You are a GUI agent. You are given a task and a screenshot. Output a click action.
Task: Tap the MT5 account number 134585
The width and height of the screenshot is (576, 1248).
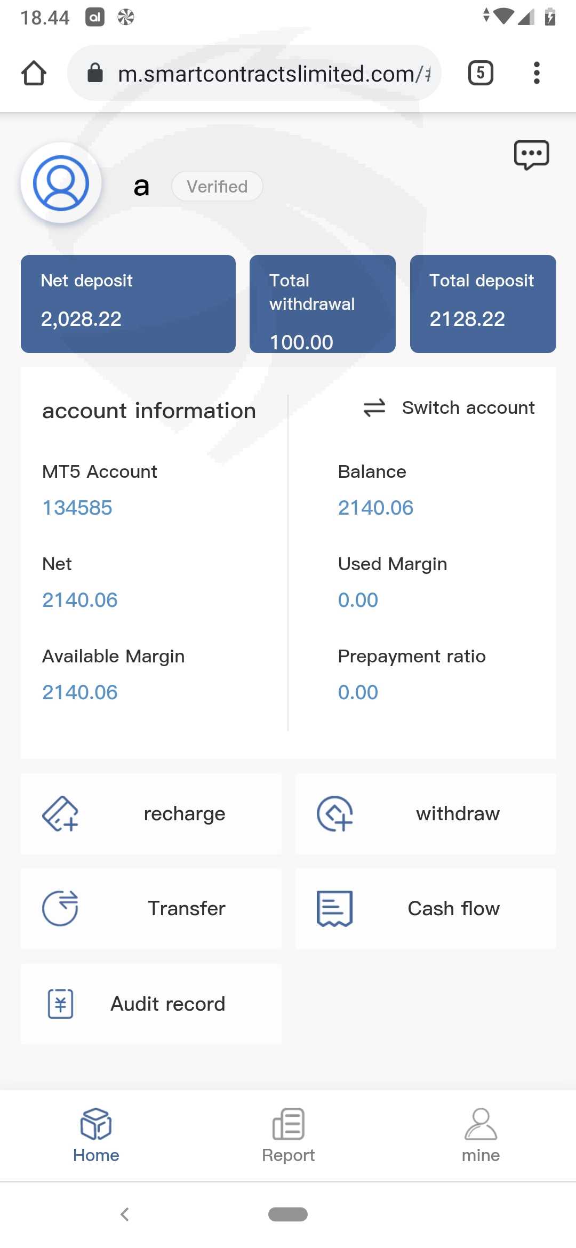[x=77, y=508]
